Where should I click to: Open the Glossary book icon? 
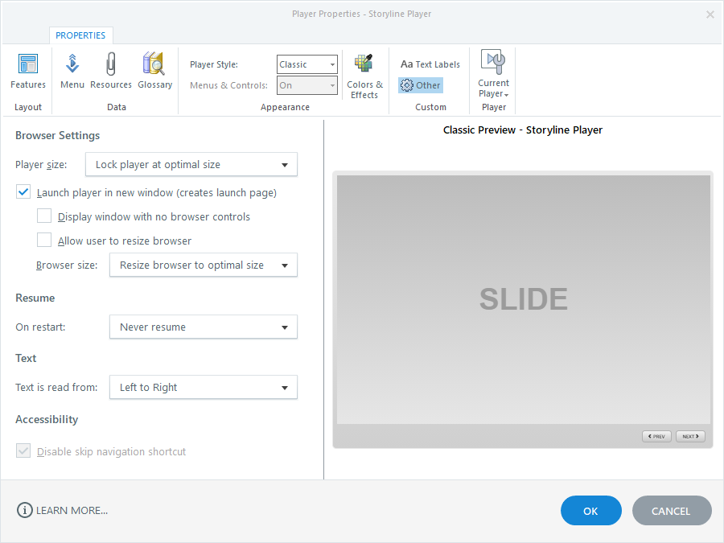pyautogui.click(x=154, y=71)
